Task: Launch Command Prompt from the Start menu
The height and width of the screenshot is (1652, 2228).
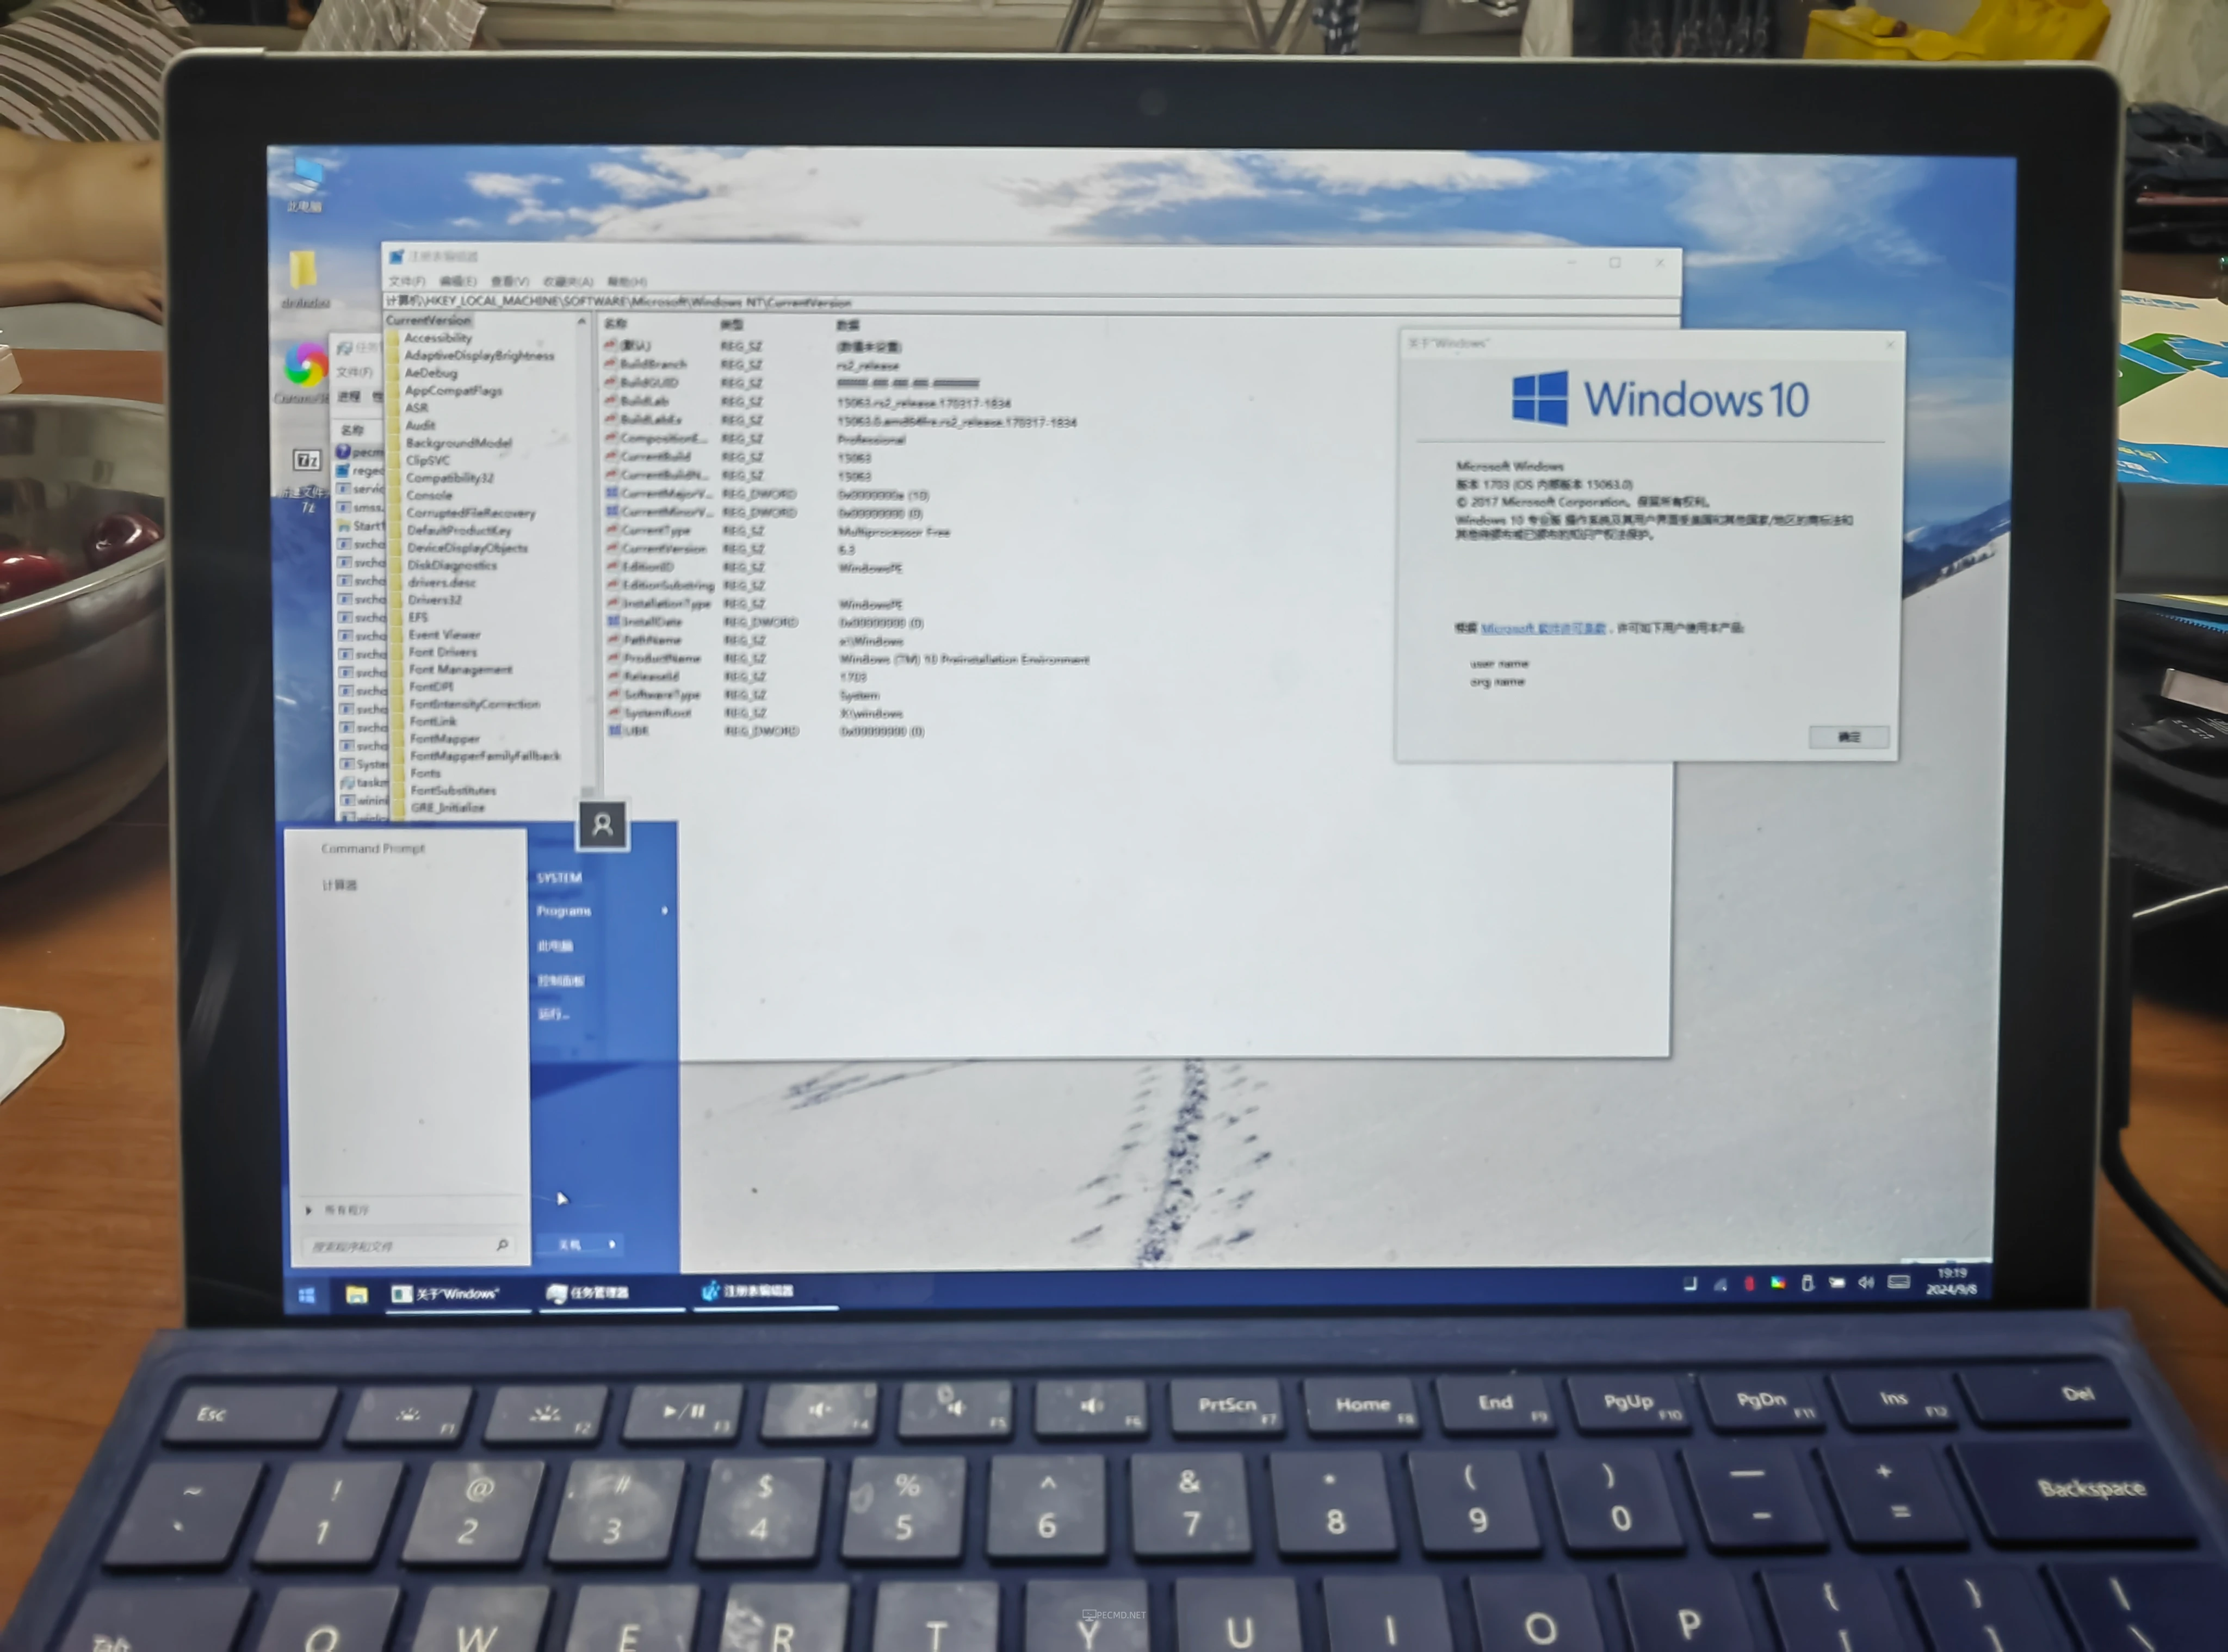Action: pyautogui.click(x=373, y=848)
